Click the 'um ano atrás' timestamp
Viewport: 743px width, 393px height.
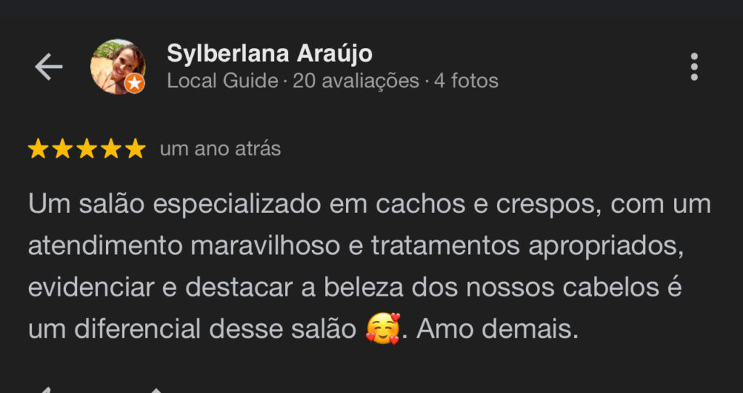221,149
